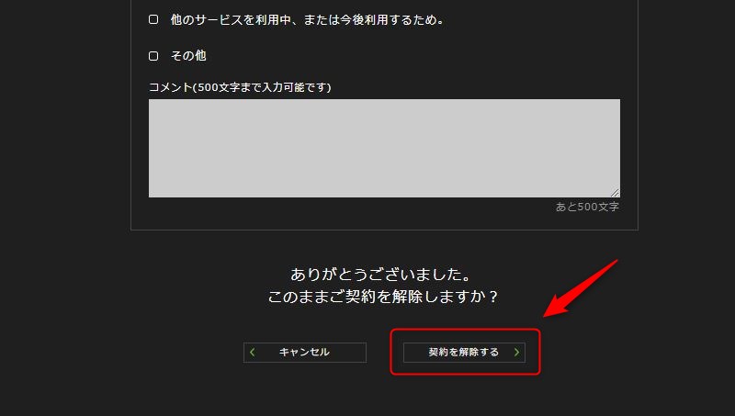
Task: Click the top-left corner of the comment box
Action: tap(150, 100)
